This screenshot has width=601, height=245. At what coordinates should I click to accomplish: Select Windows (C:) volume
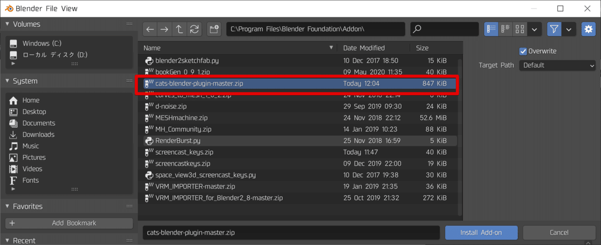pos(69,43)
